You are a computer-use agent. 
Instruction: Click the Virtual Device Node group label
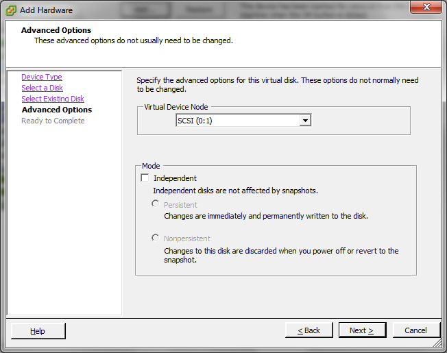176,107
